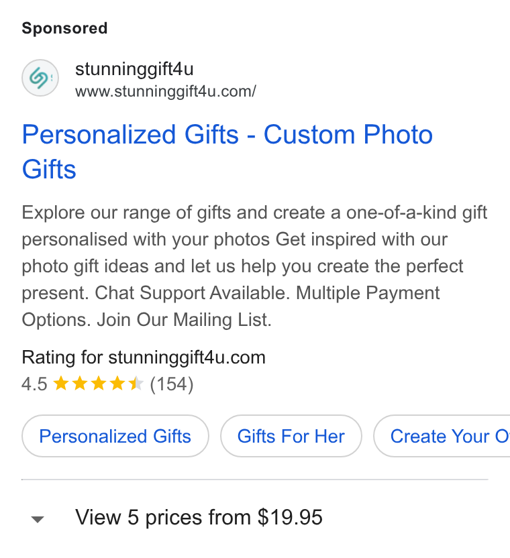Show View 5 prices from $19.95
The image size is (510, 558).
tap(199, 517)
